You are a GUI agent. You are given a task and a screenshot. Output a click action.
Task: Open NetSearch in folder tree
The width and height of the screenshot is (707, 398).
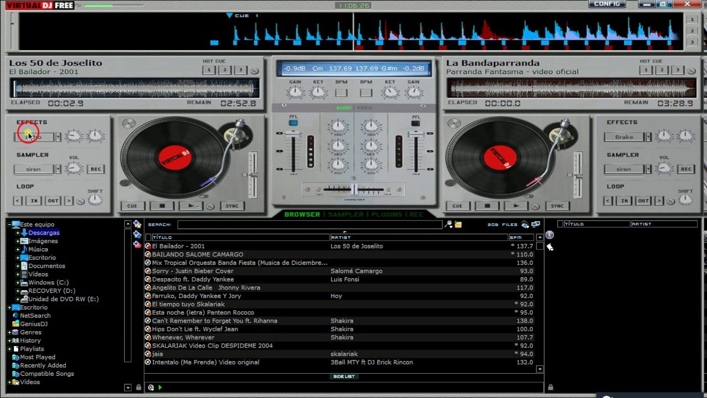point(35,316)
